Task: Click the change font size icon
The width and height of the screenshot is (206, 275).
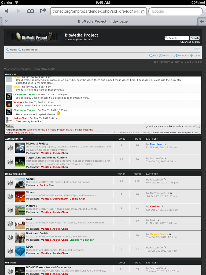Action: tap(197, 49)
